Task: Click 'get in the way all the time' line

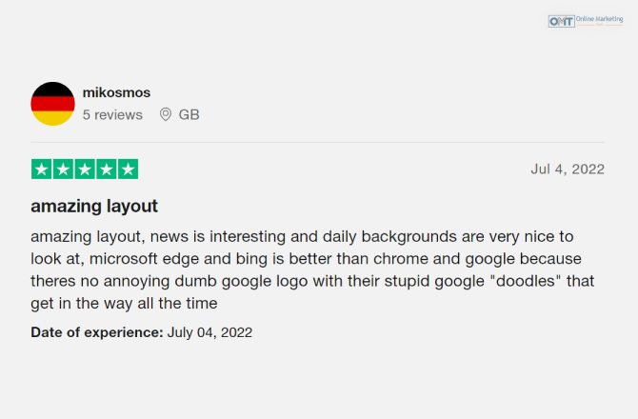Action: (x=124, y=304)
